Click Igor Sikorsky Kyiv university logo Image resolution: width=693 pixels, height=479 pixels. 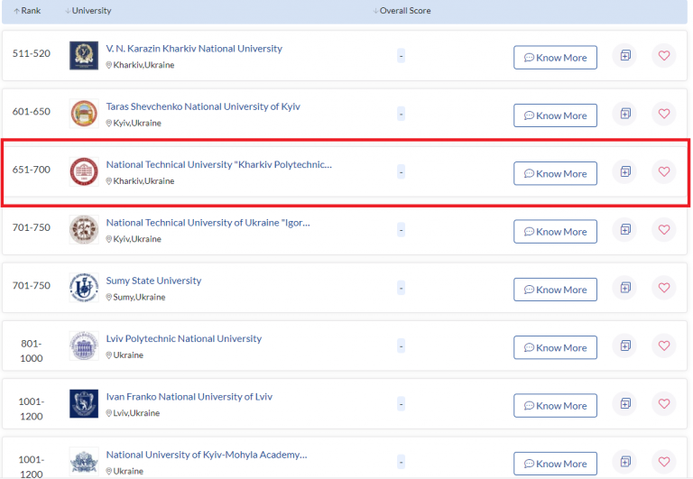click(84, 230)
